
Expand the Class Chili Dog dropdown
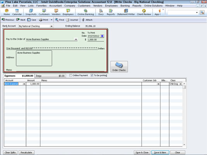tap(181, 84)
